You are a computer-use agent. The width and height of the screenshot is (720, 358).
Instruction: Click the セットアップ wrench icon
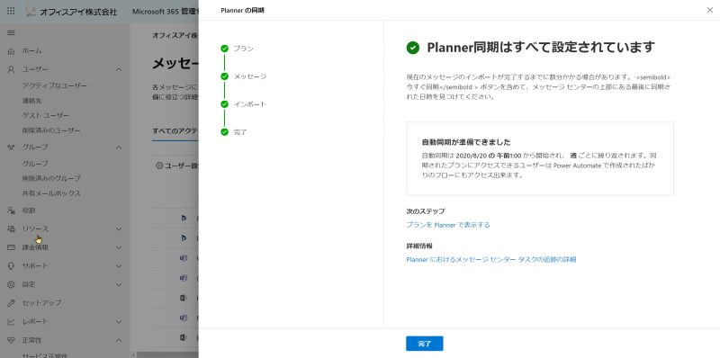pyautogui.click(x=12, y=303)
